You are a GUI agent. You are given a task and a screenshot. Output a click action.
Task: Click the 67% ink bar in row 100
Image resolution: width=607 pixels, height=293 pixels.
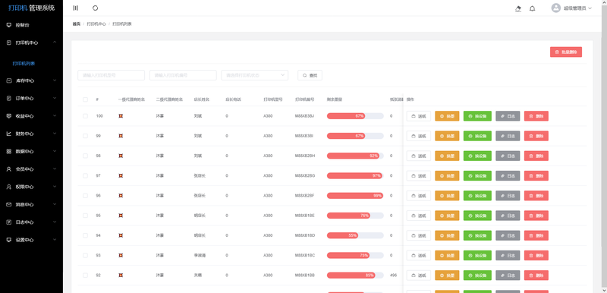pos(355,115)
